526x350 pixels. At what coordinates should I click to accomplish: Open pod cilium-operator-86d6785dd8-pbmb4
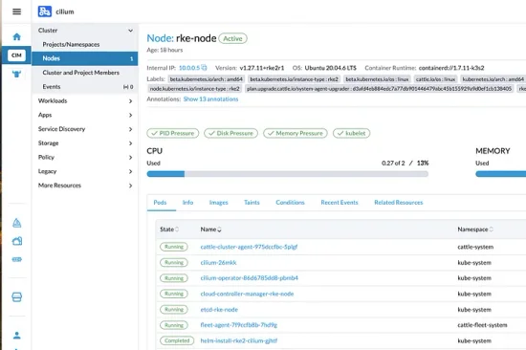tap(250, 278)
